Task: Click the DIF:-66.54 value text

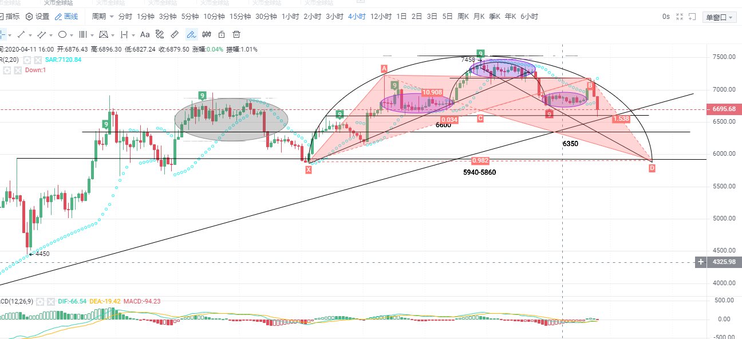Action: pyautogui.click(x=72, y=301)
